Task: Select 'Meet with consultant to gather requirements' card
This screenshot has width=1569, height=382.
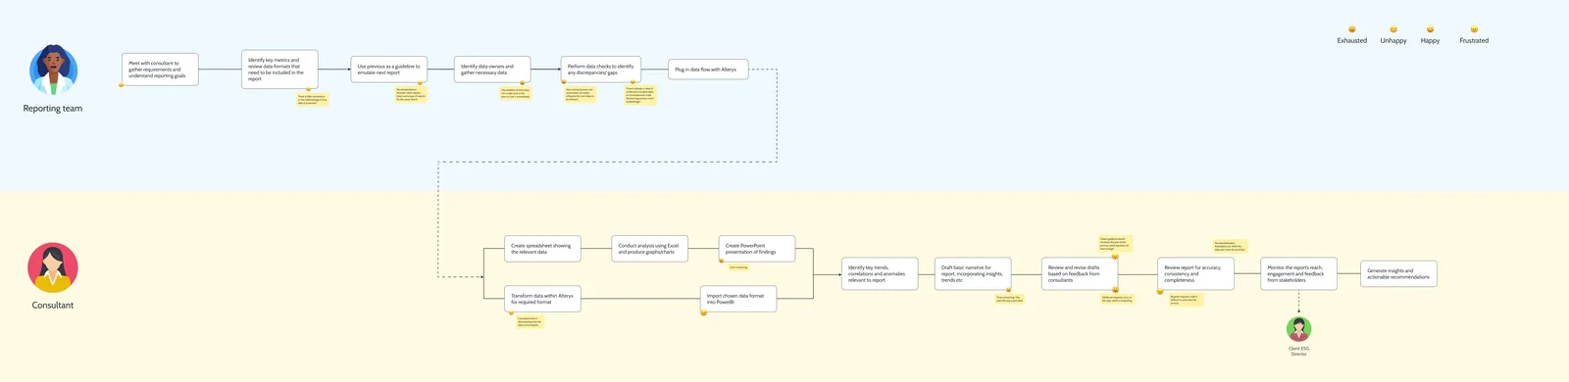Action: pos(161,70)
